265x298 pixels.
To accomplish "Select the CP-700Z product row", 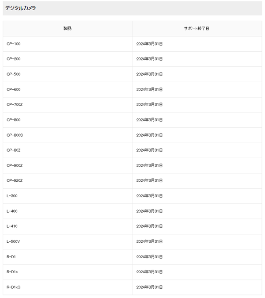I will 15,104.
